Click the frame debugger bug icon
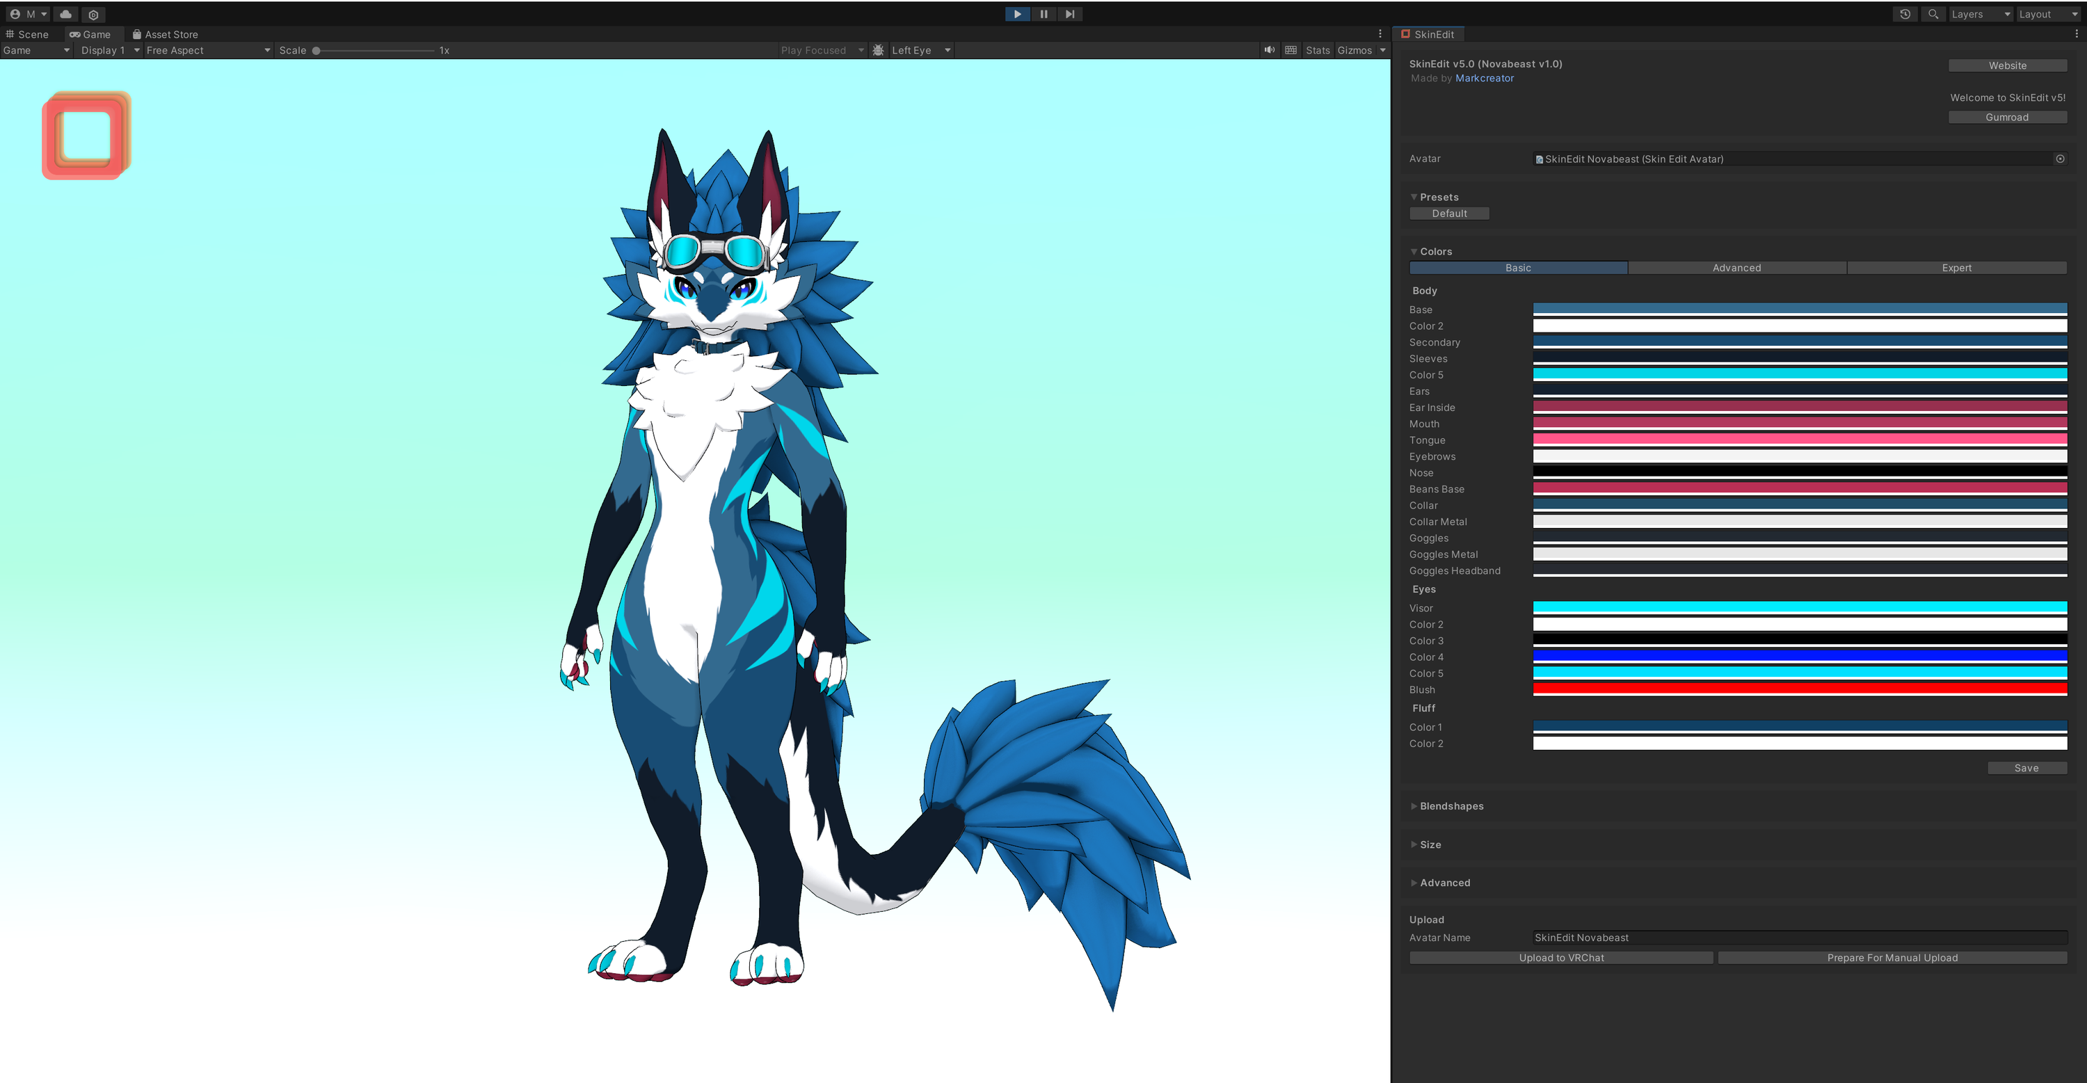Viewport: 2087px width, 1083px height. 878,50
